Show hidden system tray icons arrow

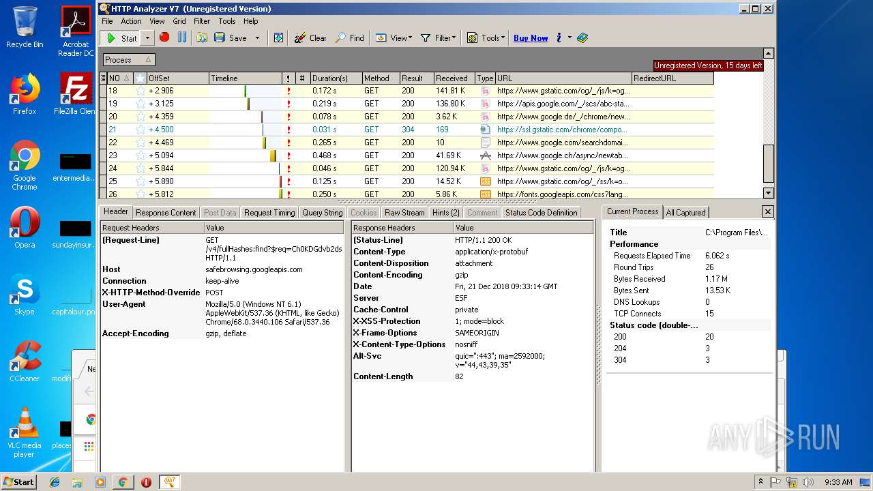point(760,482)
